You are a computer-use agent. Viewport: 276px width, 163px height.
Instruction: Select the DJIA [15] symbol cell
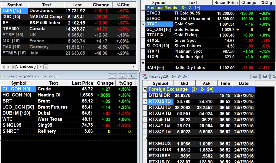click(15, 11)
